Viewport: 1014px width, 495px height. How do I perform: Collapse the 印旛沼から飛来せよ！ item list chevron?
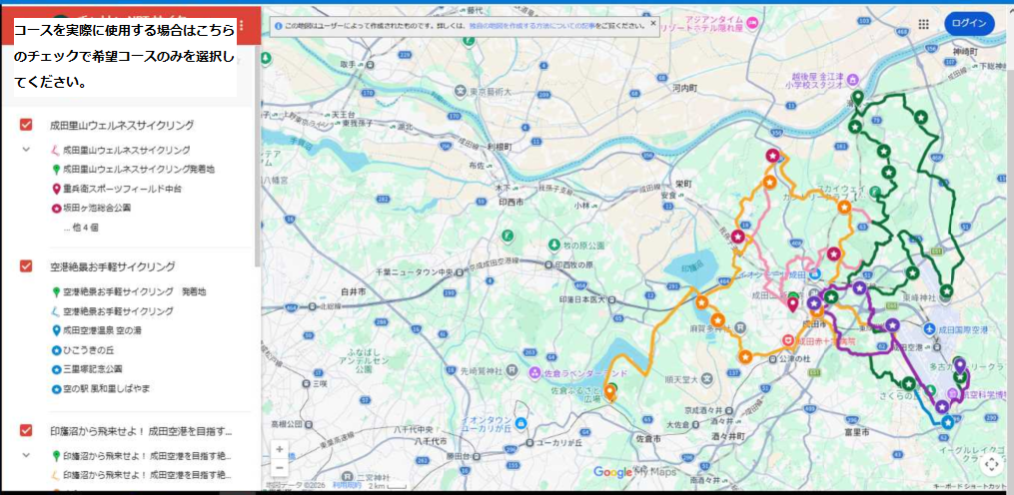(26, 455)
